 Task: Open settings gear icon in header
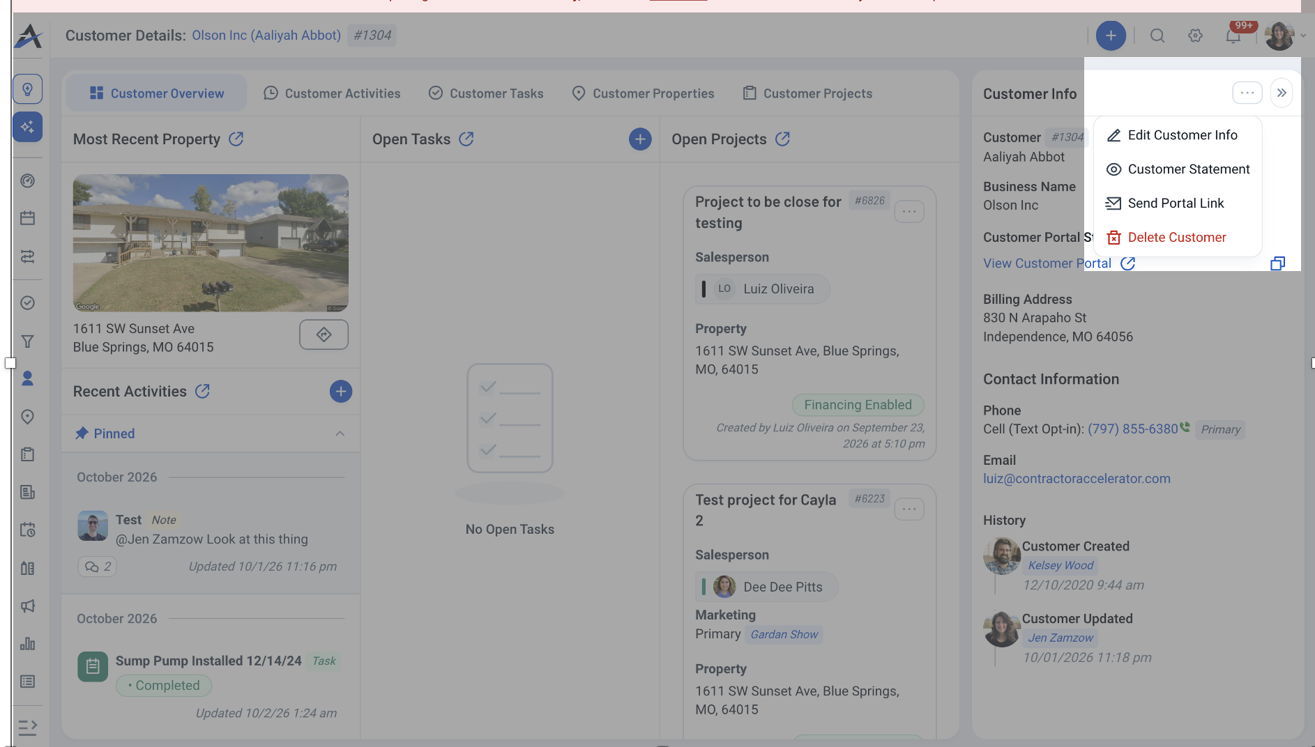pos(1195,36)
